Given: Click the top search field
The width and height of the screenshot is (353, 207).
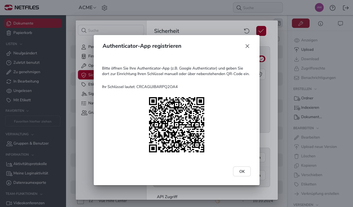Looking at the screenshot, I should [258, 8].
